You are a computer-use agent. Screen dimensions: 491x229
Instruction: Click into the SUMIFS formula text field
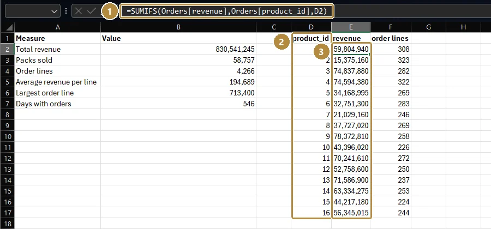[226, 11]
